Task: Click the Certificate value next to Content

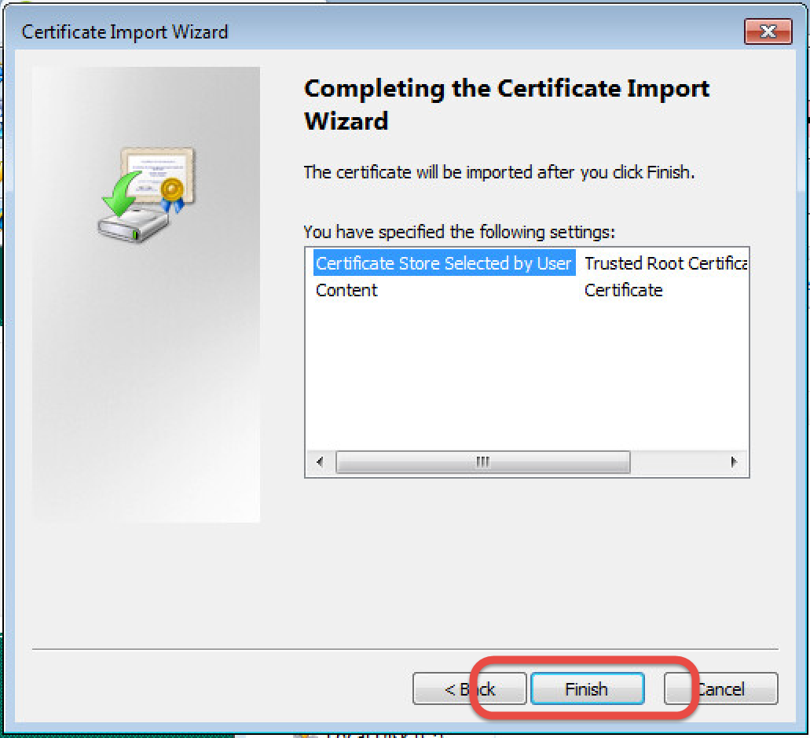Action: (623, 290)
